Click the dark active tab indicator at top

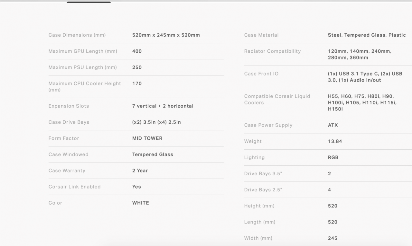pos(89,2)
